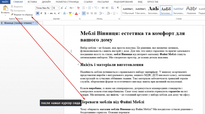
Task: Align text to the left
Action: point(84,13)
